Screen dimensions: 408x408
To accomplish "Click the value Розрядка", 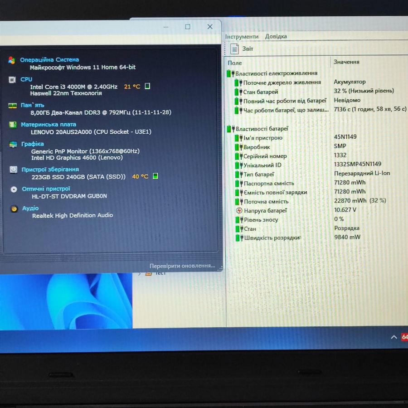I will [347, 228].
